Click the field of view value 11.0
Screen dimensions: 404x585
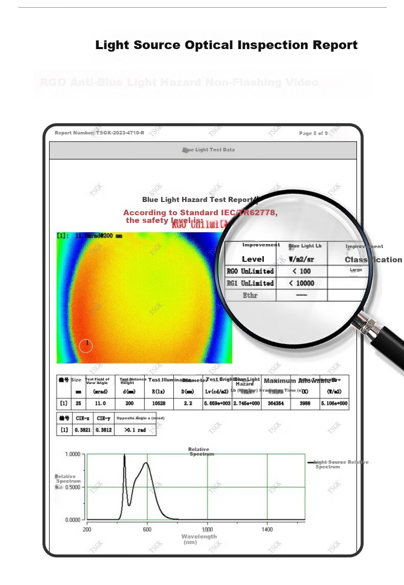pos(100,403)
